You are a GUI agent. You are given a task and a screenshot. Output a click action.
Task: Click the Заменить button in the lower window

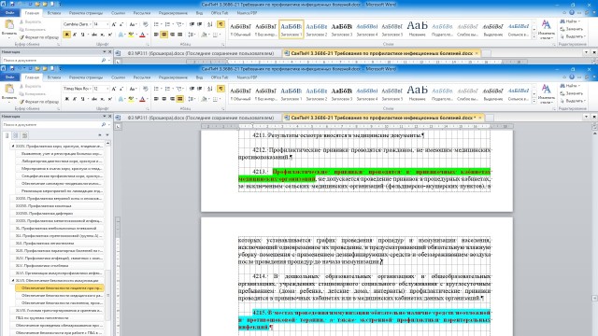coord(571,93)
